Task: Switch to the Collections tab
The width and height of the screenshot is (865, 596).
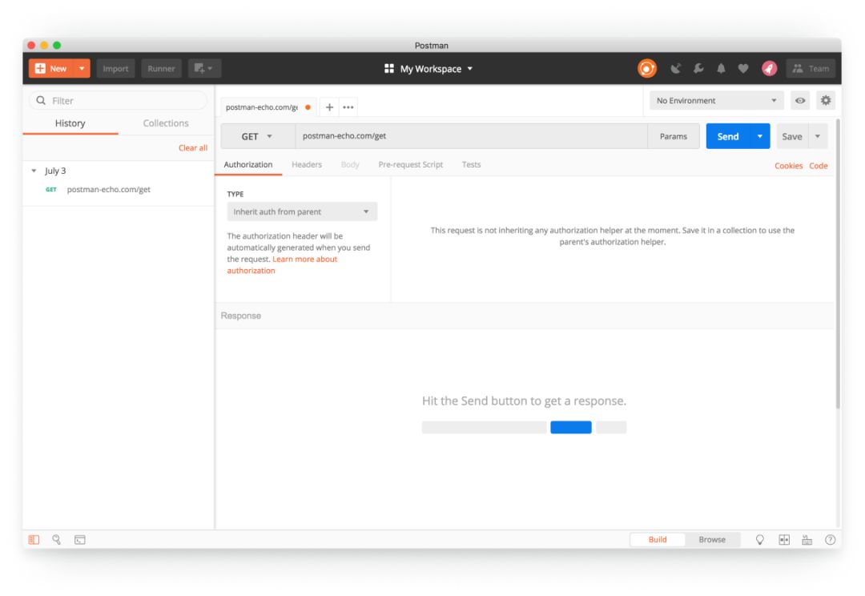Action: (166, 123)
